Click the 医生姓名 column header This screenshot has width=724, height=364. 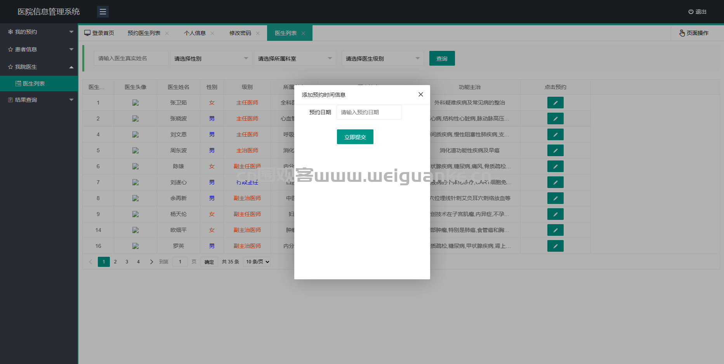pyautogui.click(x=179, y=87)
